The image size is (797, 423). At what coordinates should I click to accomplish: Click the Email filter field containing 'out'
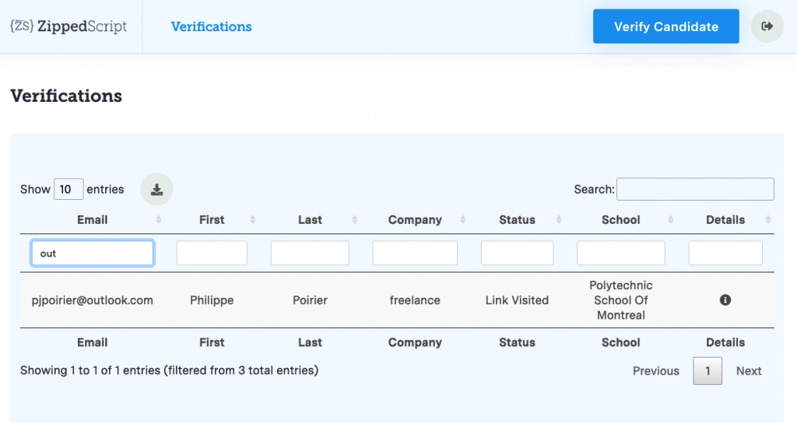click(93, 253)
